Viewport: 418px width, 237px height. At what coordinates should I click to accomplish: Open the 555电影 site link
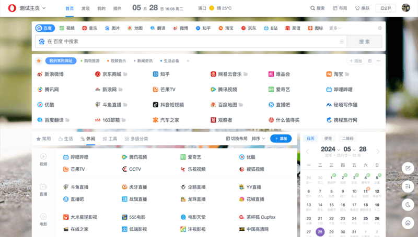click(x=134, y=217)
